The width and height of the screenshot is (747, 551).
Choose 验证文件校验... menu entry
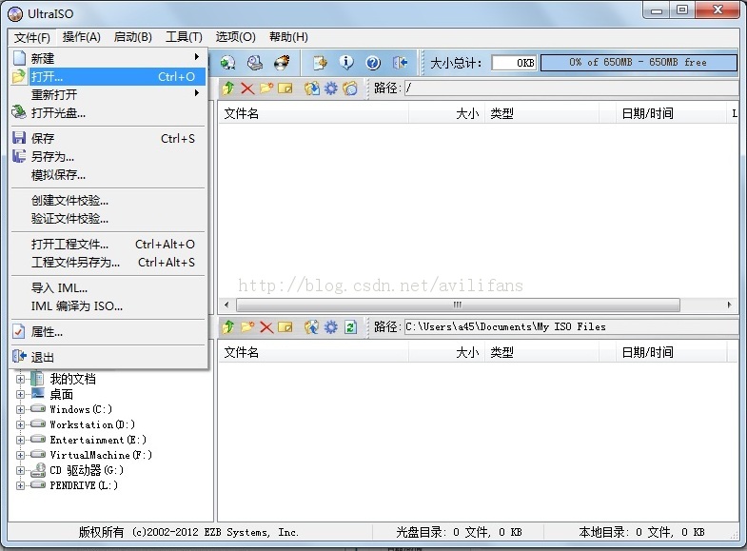tap(108, 219)
